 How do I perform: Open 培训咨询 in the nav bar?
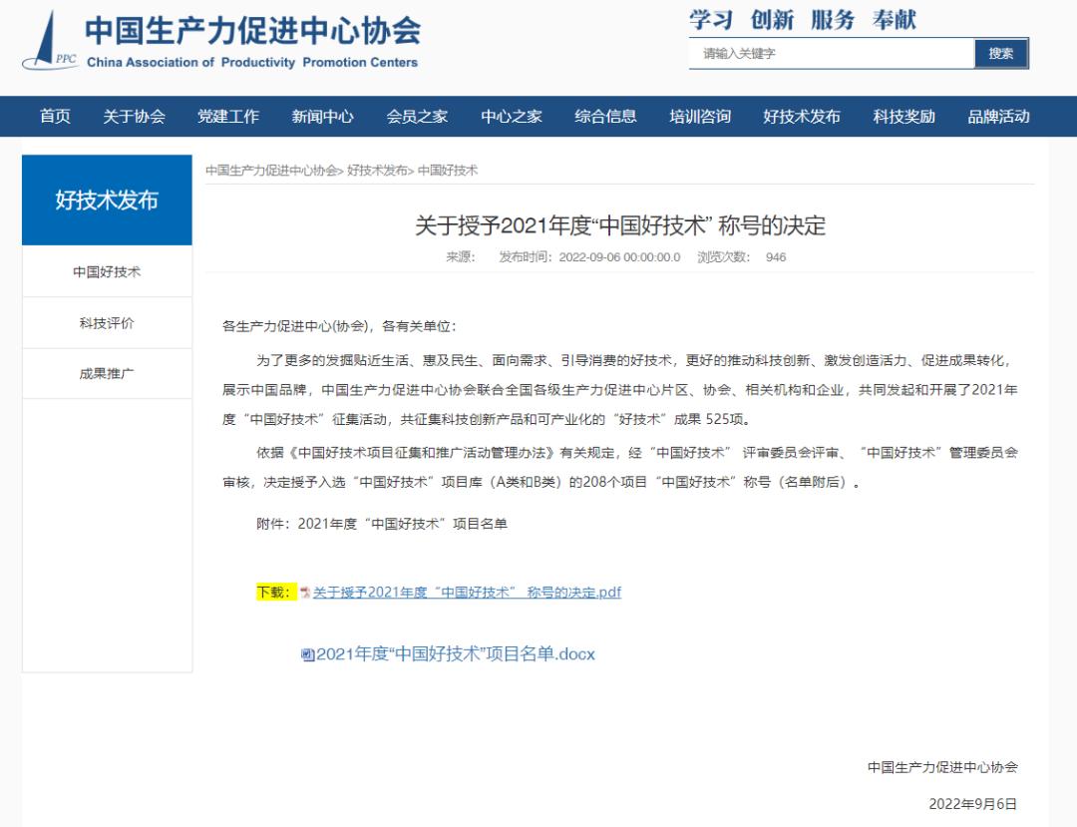point(700,116)
